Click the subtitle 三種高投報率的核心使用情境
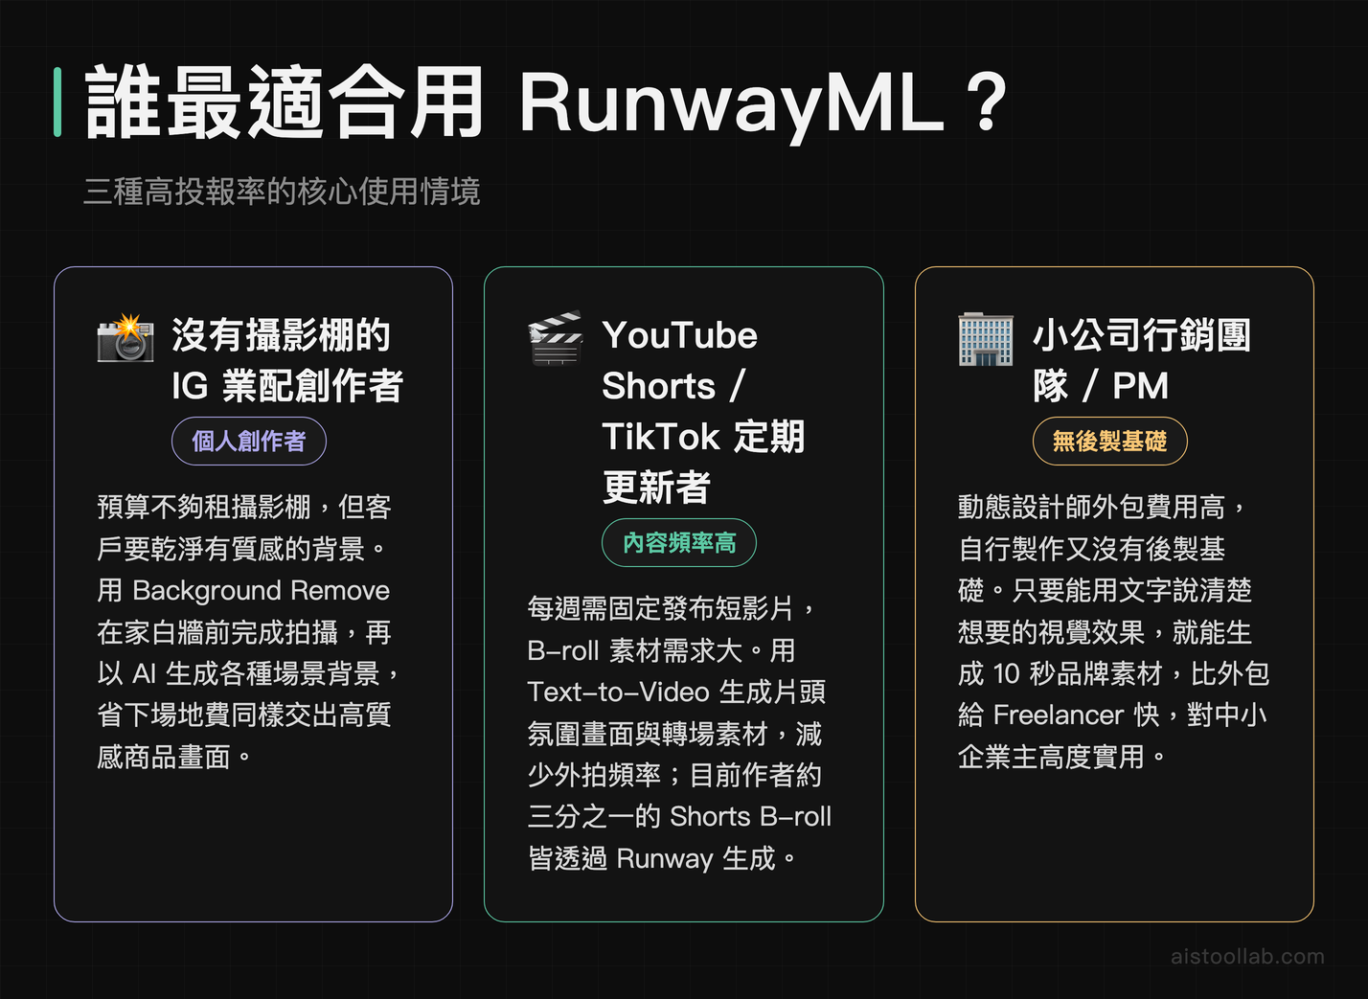The image size is (1368, 999). (x=282, y=192)
